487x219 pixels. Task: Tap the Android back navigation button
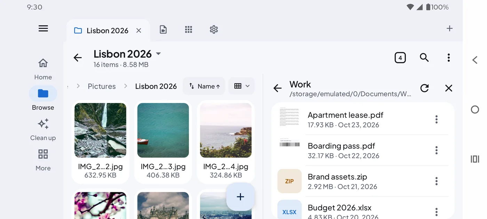pos(475,60)
